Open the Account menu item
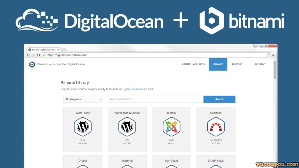 click(x=260, y=64)
